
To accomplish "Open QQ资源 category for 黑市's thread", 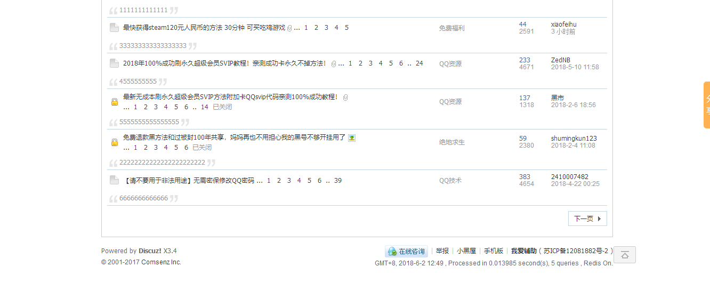I will [450, 102].
